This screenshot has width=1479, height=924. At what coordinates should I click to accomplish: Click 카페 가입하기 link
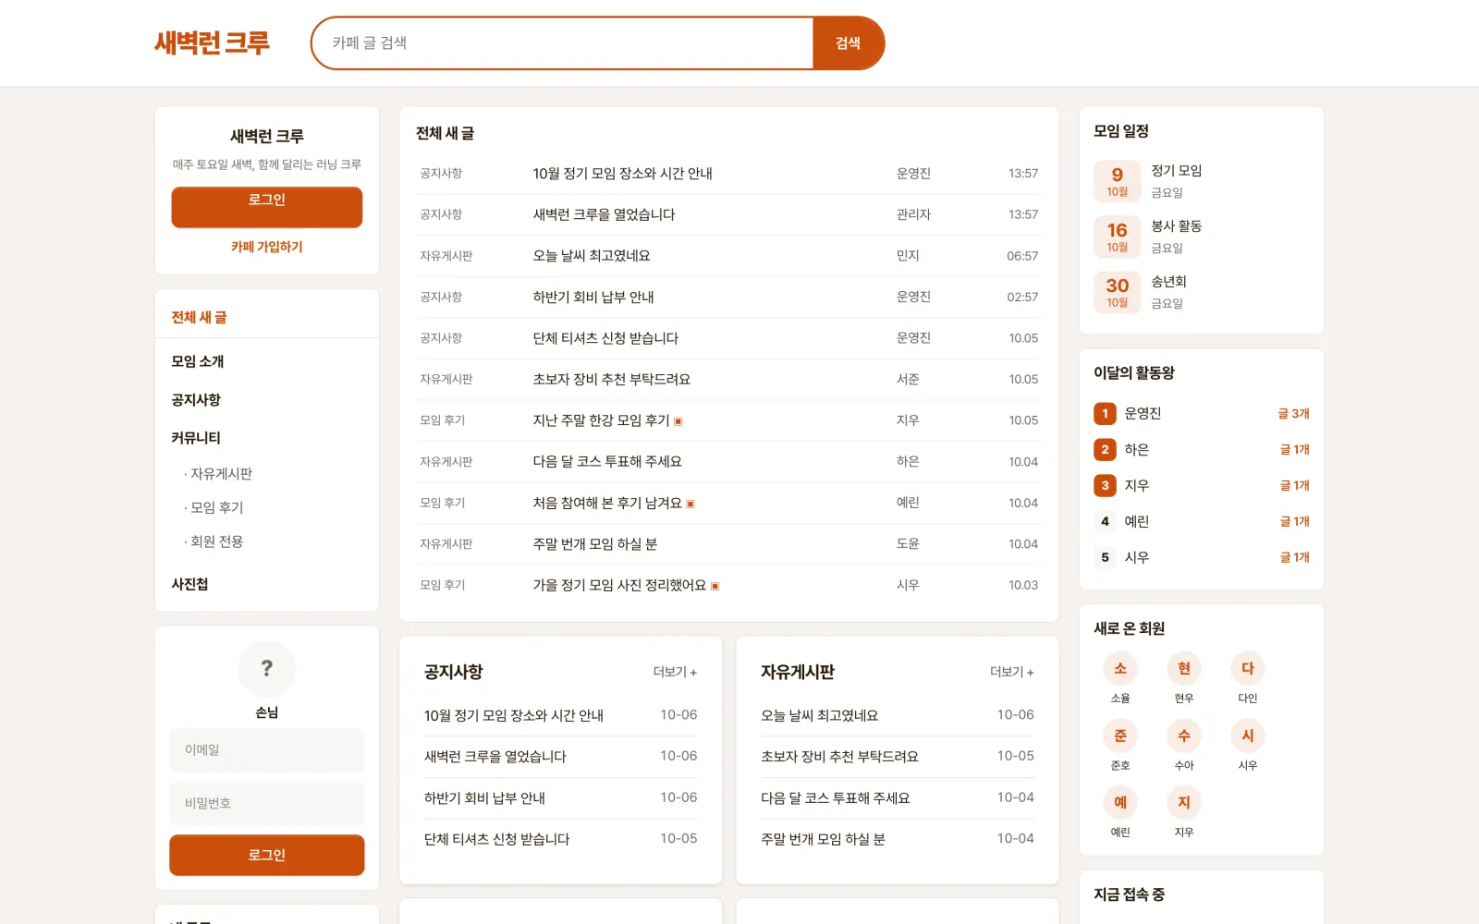[x=267, y=247]
